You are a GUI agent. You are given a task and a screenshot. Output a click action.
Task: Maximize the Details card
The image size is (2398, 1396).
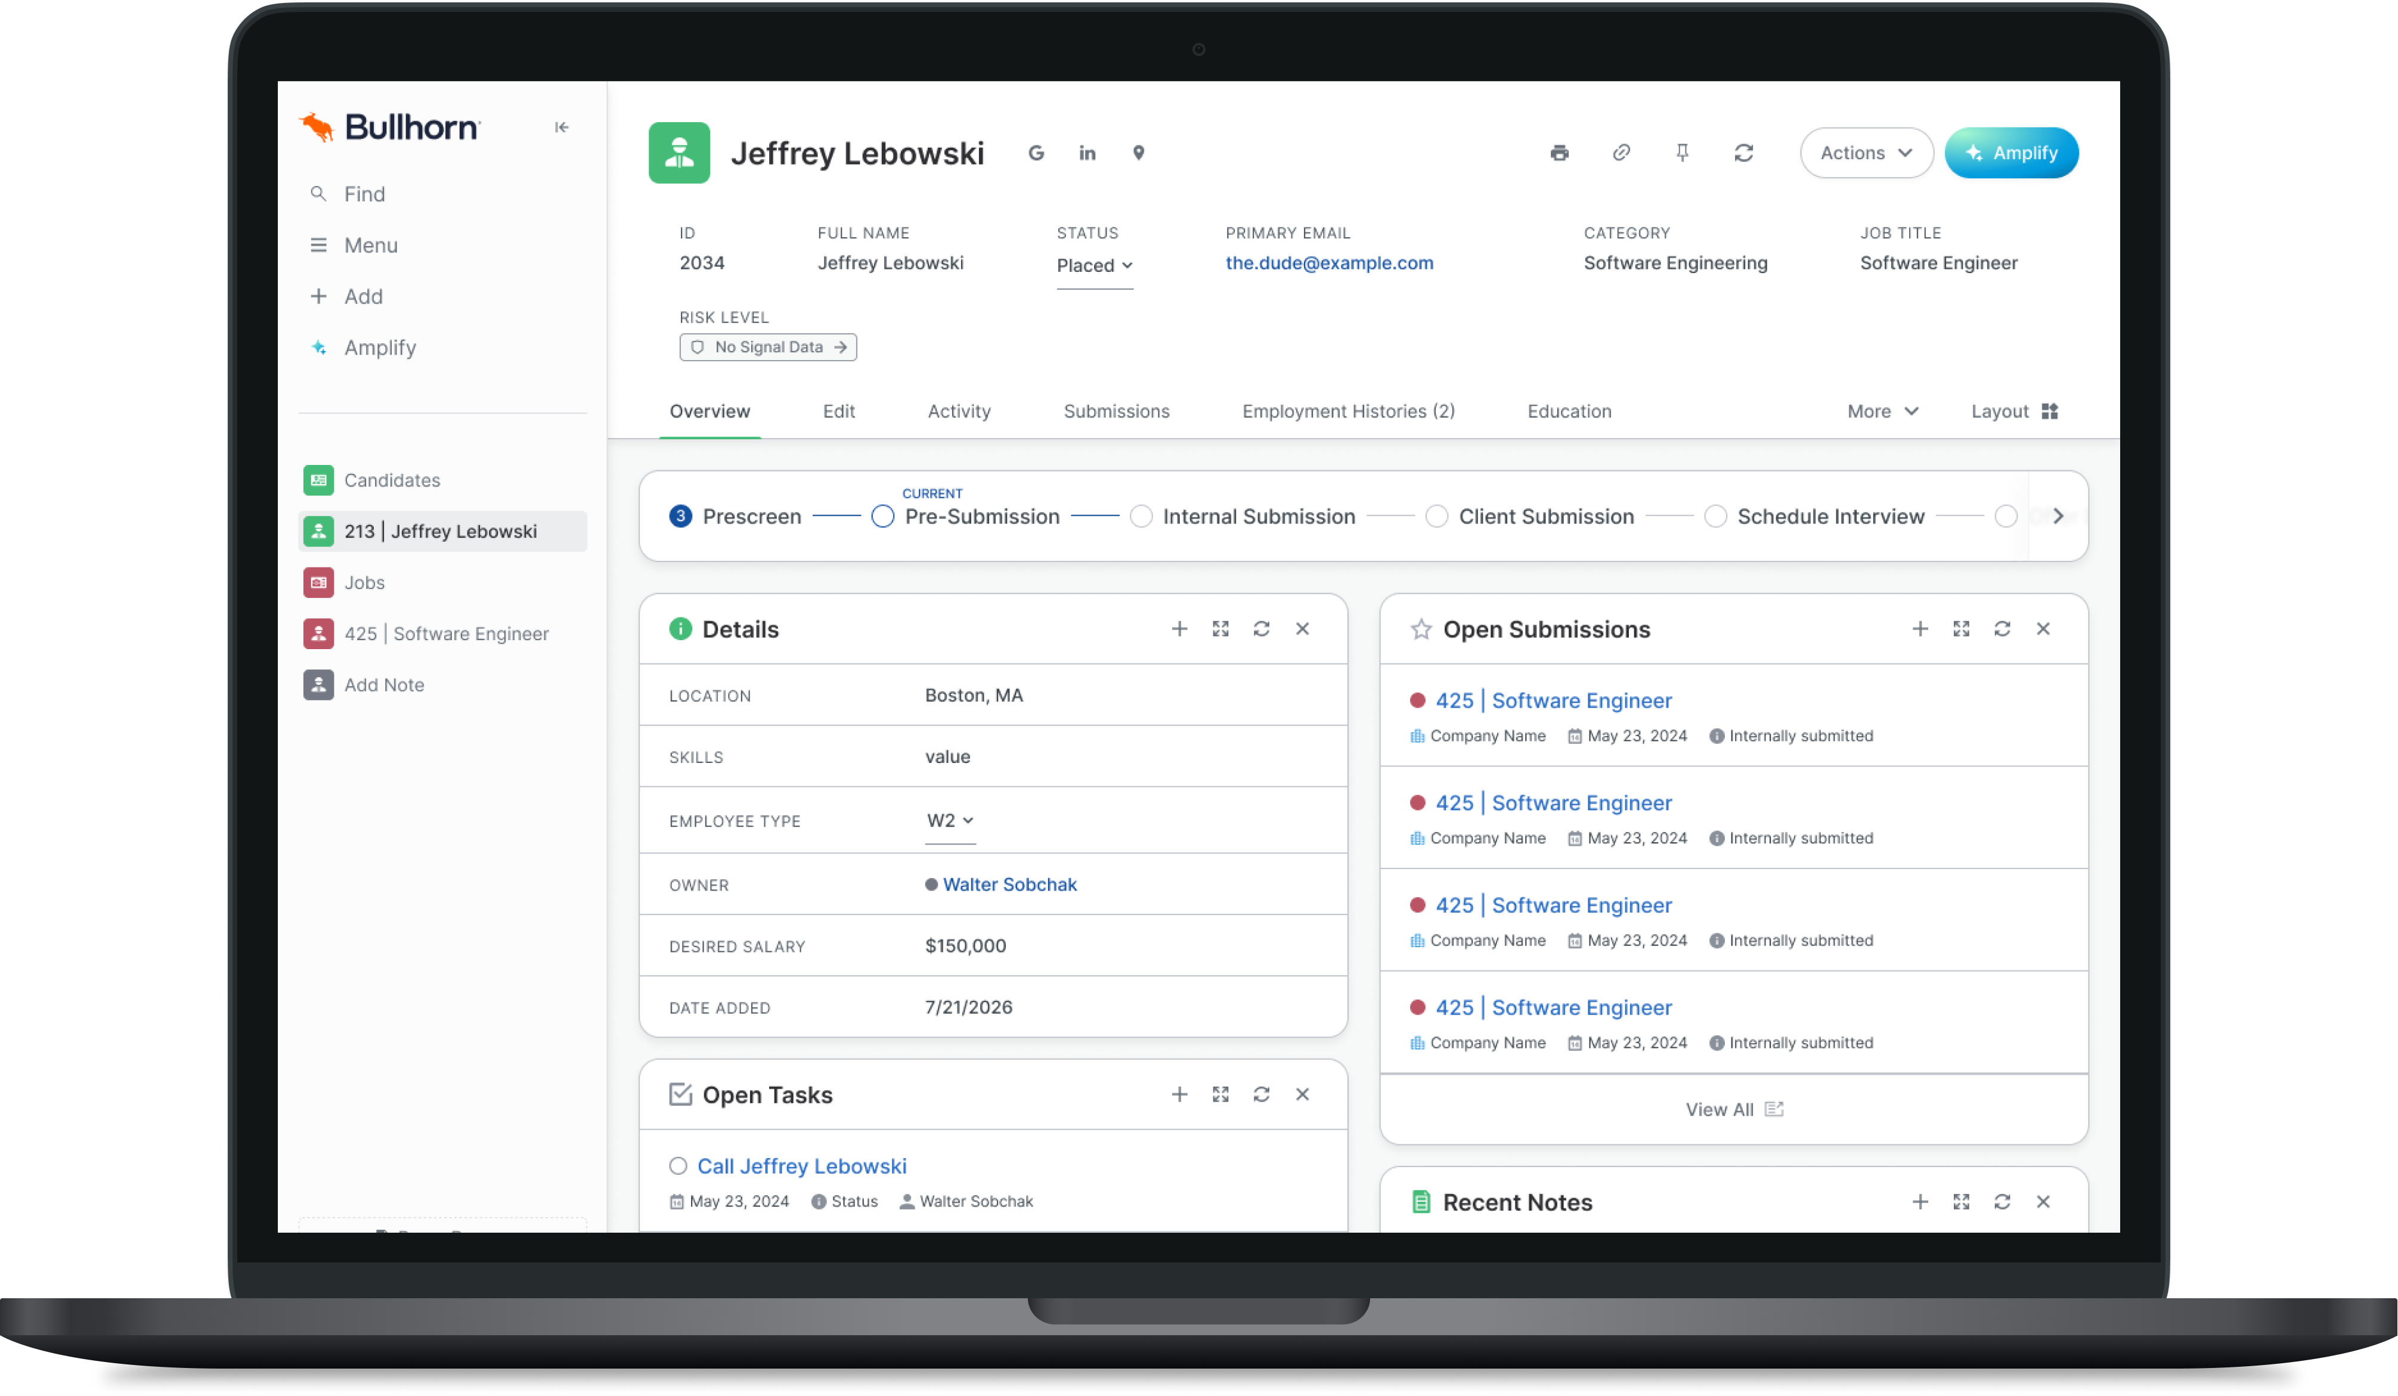coord(1221,629)
